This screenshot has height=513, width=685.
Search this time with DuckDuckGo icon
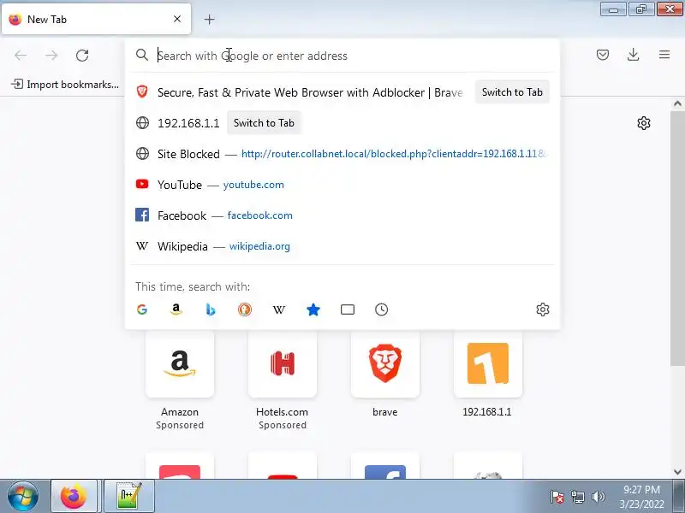pos(245,310)
